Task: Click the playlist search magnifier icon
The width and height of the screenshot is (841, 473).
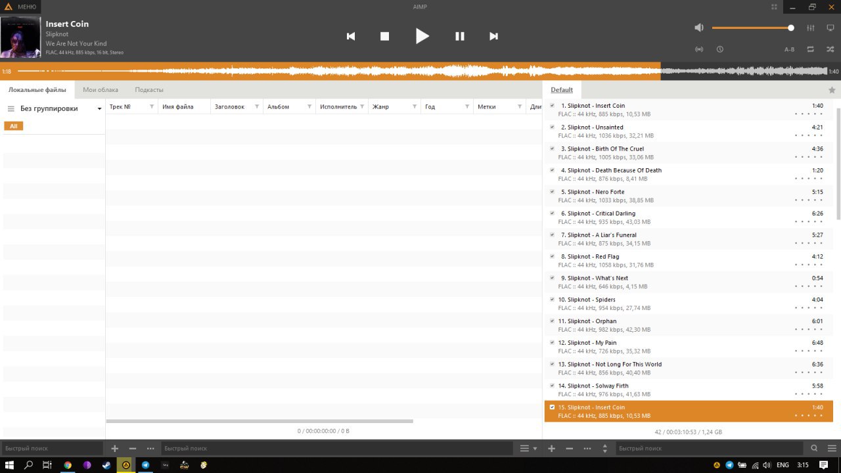Action: 814,448
